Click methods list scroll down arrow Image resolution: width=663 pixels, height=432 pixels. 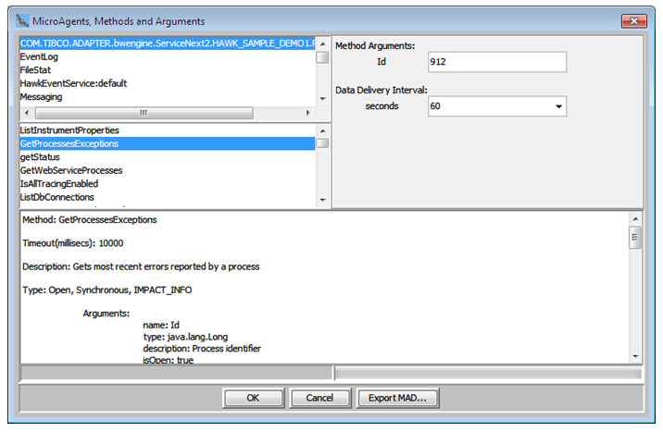[322, 200]
